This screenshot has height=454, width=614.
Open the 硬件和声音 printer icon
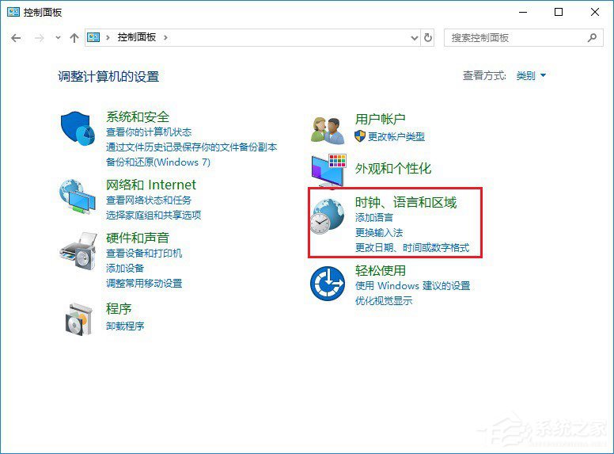78,251
